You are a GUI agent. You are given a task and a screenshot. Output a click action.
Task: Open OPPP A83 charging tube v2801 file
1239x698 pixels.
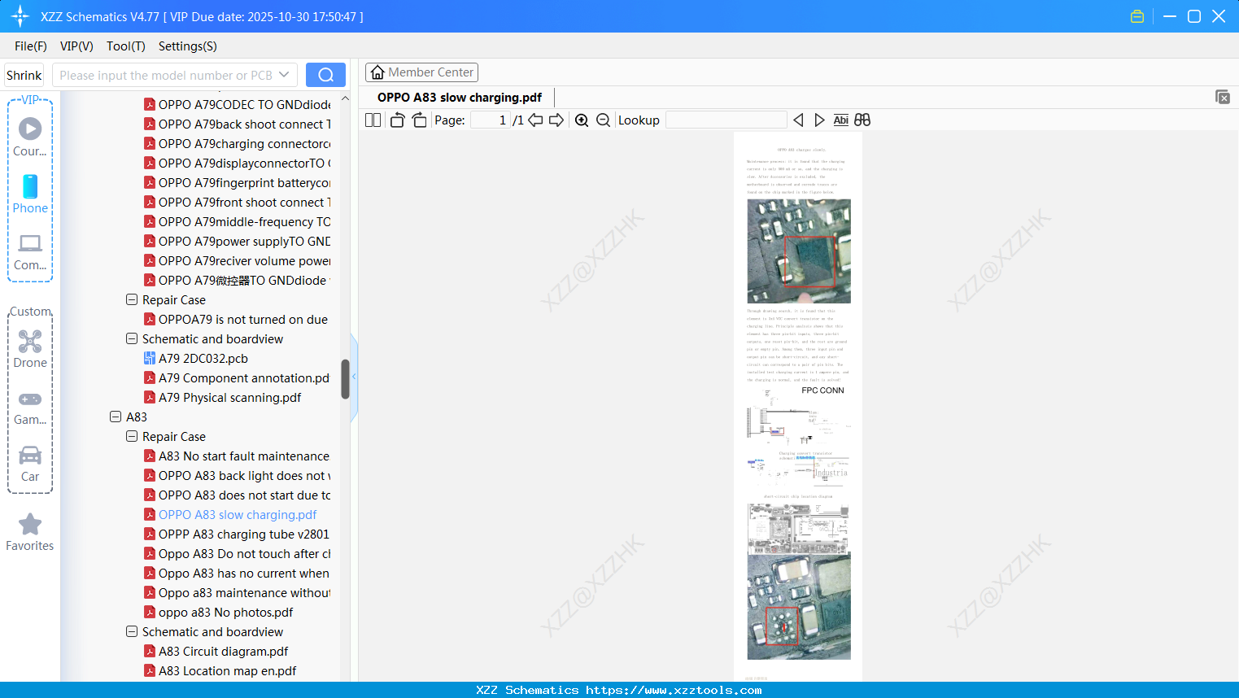pos(237,534)
